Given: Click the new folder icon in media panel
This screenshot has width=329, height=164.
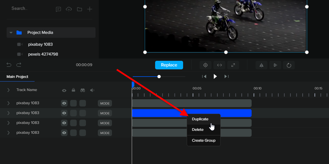Looking at the screenshot, I should coord(79,9).
